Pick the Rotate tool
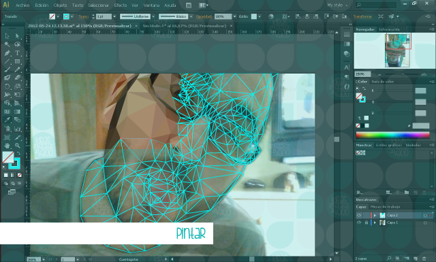The image size is (436, 262). coord(7,86)
